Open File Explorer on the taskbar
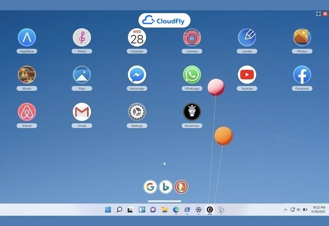 [x=164, y=210]
